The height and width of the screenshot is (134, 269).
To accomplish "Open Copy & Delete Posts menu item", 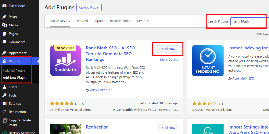I will (20, 122).
